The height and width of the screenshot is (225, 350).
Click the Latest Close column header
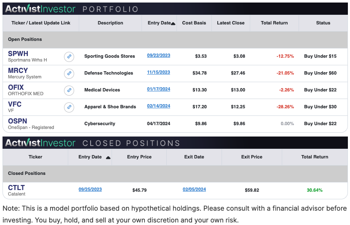230,23
